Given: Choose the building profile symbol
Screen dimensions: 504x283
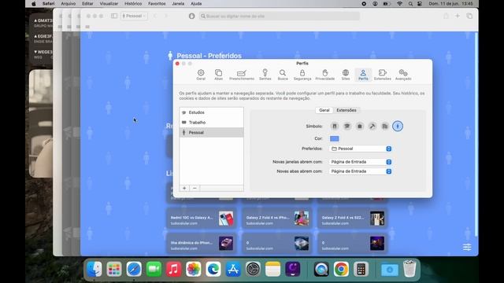Looking at the screenshot, I should [385, 126].
